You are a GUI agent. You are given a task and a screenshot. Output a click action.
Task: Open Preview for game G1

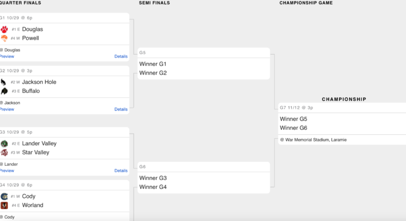click(x=7, y=56)
